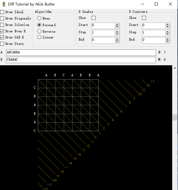This screenshot has height=190, width=178.
Task: Increase D Contours Start value with up arrow
Action: 167,24
